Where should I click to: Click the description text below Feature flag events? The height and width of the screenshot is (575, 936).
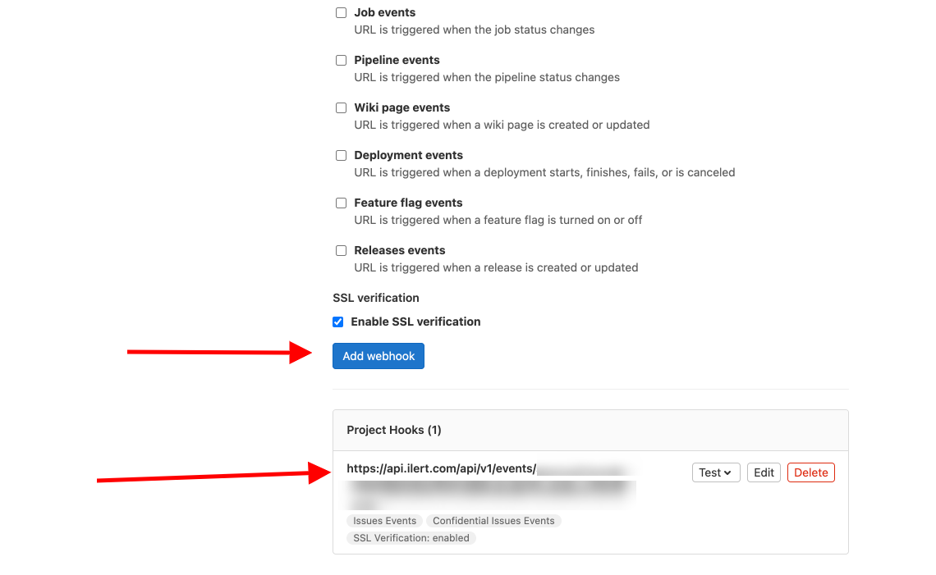point(498,221)
